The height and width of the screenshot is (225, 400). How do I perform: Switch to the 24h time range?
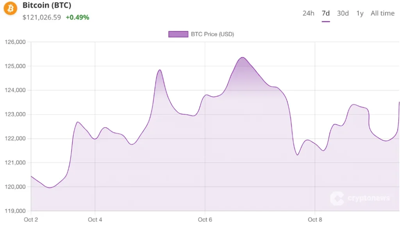coord(308,13)
